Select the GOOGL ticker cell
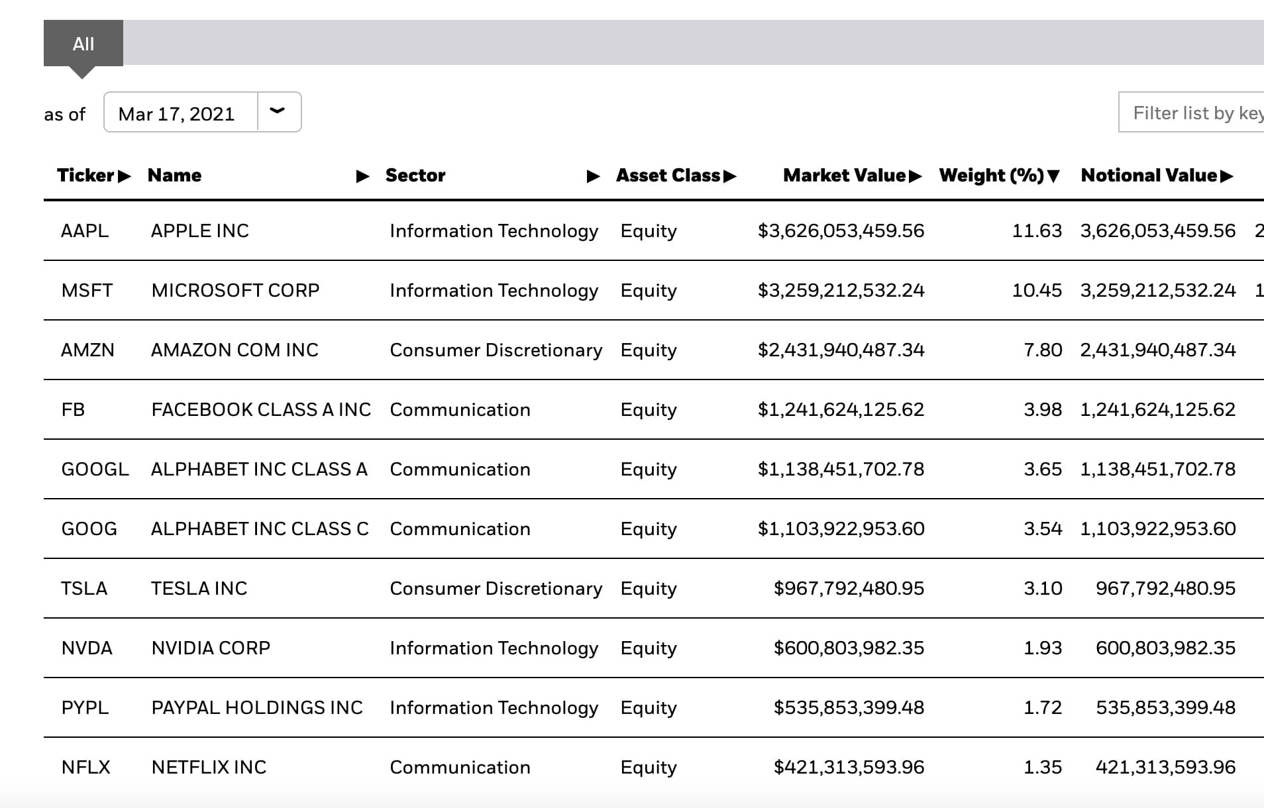 (x=95, y=470)
